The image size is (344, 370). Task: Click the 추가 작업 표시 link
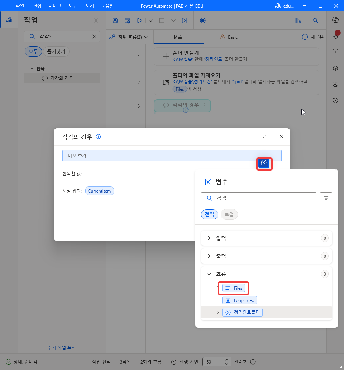pos(62,347)
